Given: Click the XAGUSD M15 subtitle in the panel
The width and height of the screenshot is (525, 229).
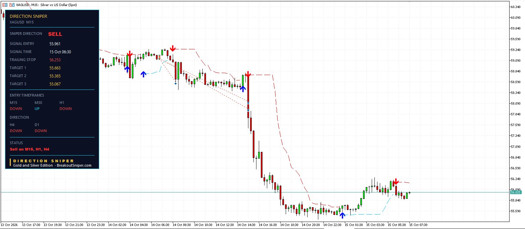Looking at the screenshot, I should click(22, 22).
